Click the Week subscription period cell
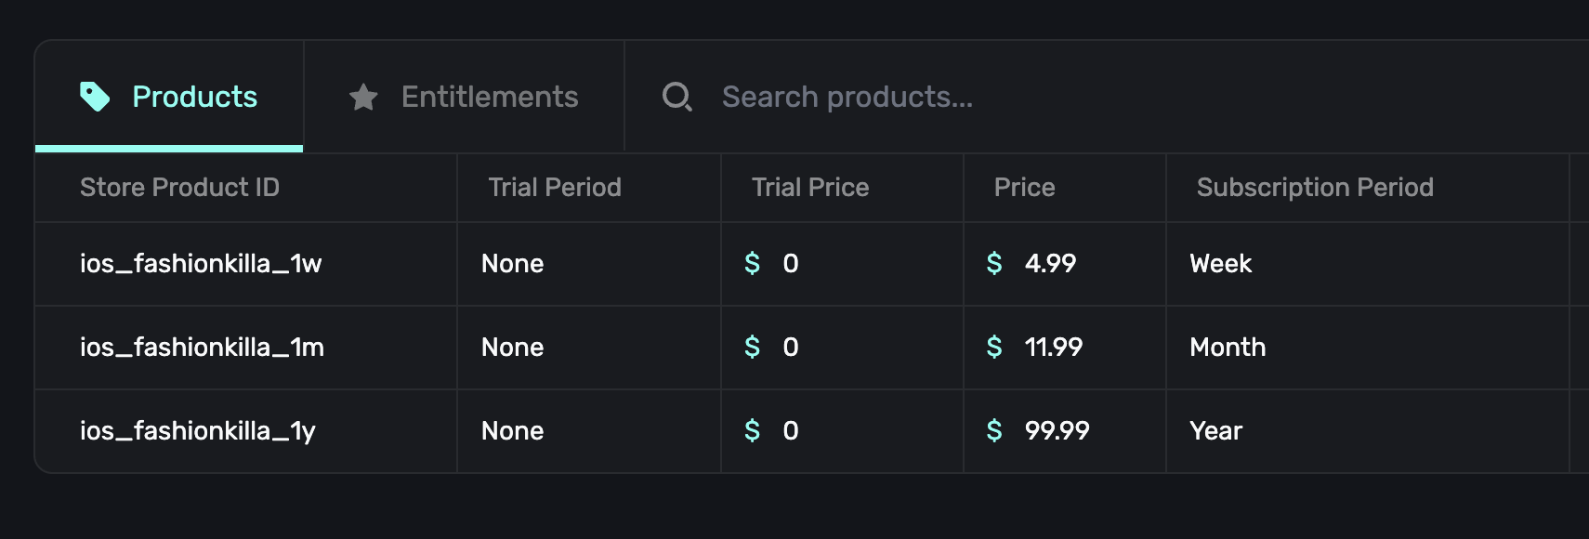The width and height of the screenshot is (1589, 539). pos(1220,264)
